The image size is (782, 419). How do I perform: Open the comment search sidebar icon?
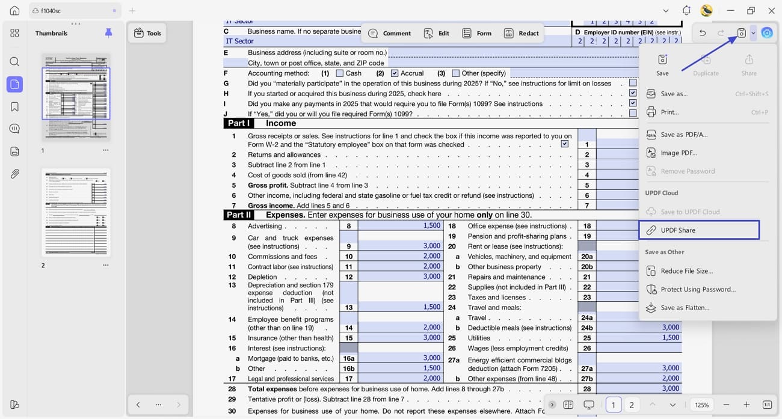[x=14, y=129]
